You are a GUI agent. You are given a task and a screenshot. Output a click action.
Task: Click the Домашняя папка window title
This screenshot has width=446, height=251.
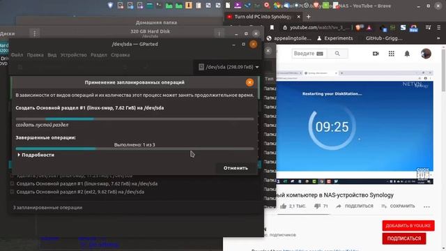click(156, 22)
